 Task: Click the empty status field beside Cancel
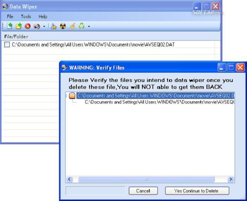pyautogui.click(x=96, y=191)
